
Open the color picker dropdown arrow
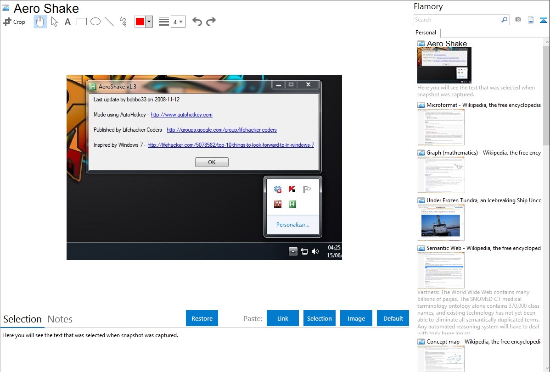click(149, 22)
